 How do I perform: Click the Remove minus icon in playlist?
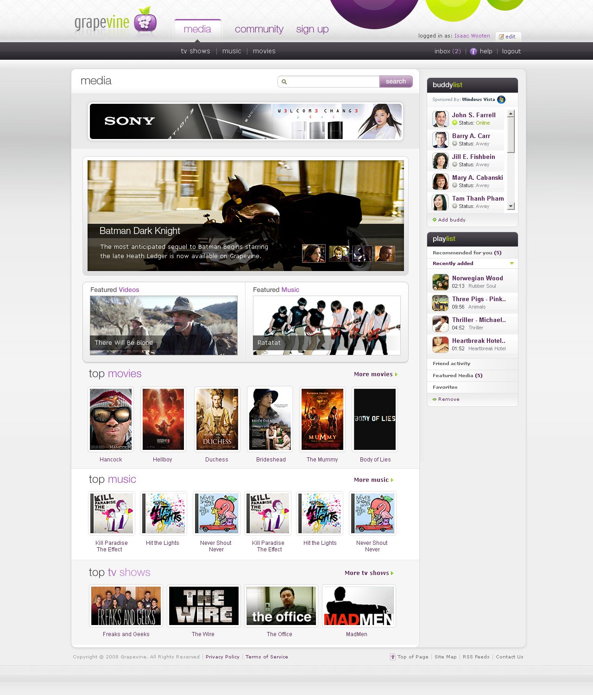pos(435,399)
